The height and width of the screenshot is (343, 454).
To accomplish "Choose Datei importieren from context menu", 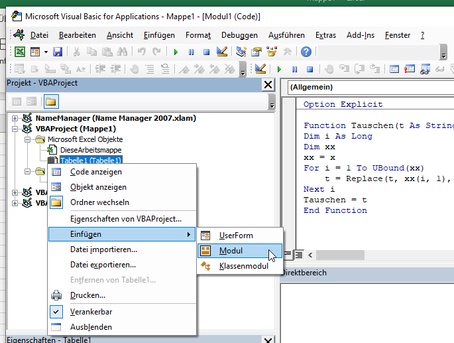I will pos(122,249).
